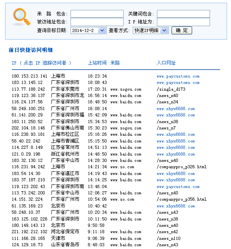Open paycustoms link for IP 180.153.213.141
This screenshot has height=249, width=231.
(178, 76)
